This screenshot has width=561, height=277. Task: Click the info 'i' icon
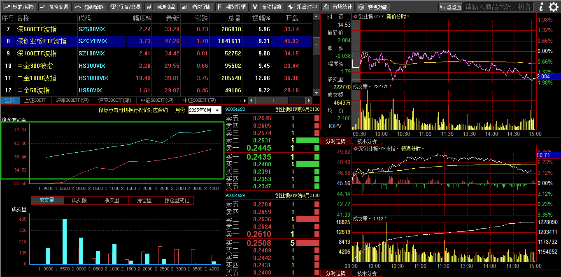click(542, 7)
